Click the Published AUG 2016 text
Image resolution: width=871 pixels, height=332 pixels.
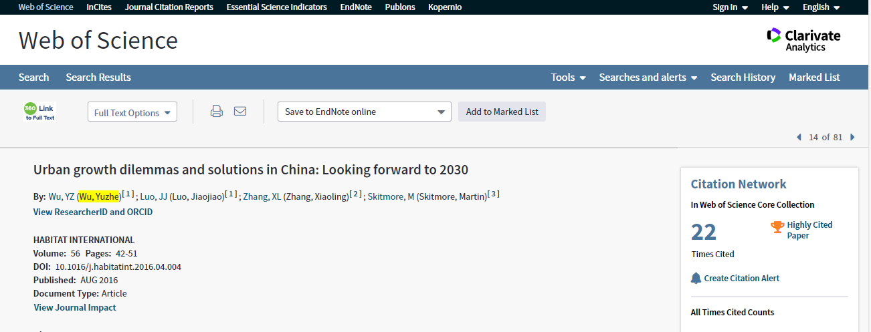[76, 280]
